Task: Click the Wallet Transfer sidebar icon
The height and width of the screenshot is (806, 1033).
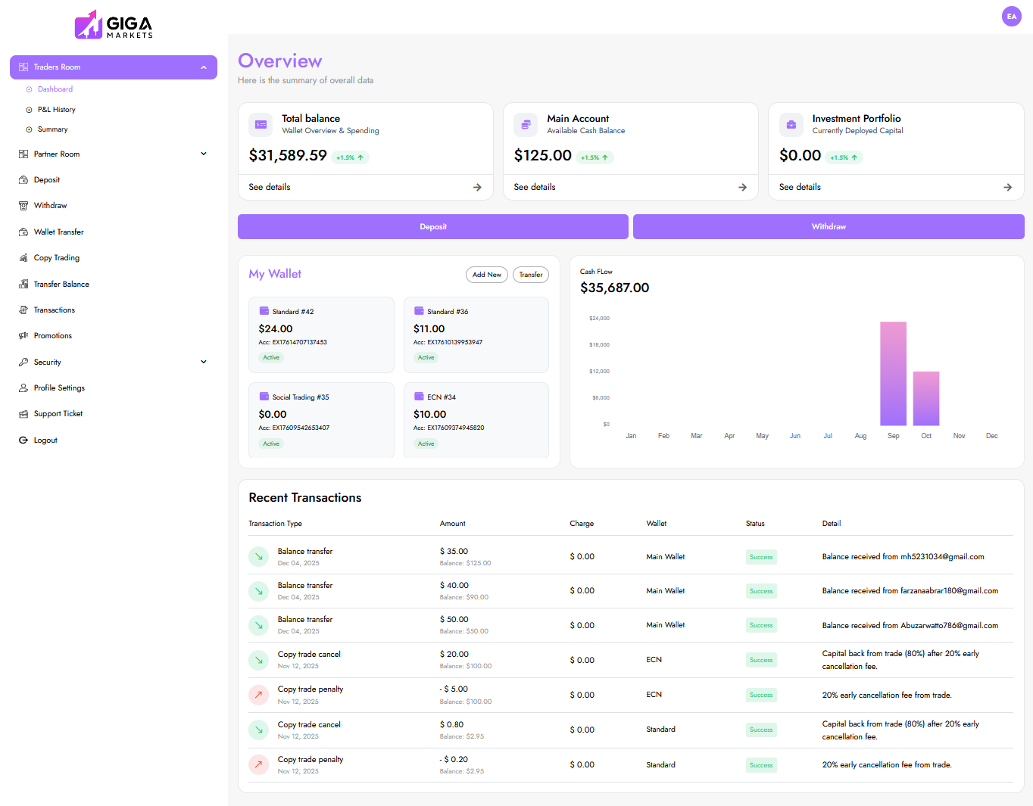Action: click(23, 232)
